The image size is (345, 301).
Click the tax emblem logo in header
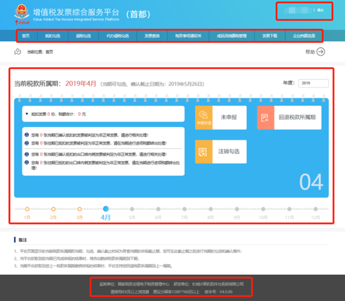pos(22,14)
